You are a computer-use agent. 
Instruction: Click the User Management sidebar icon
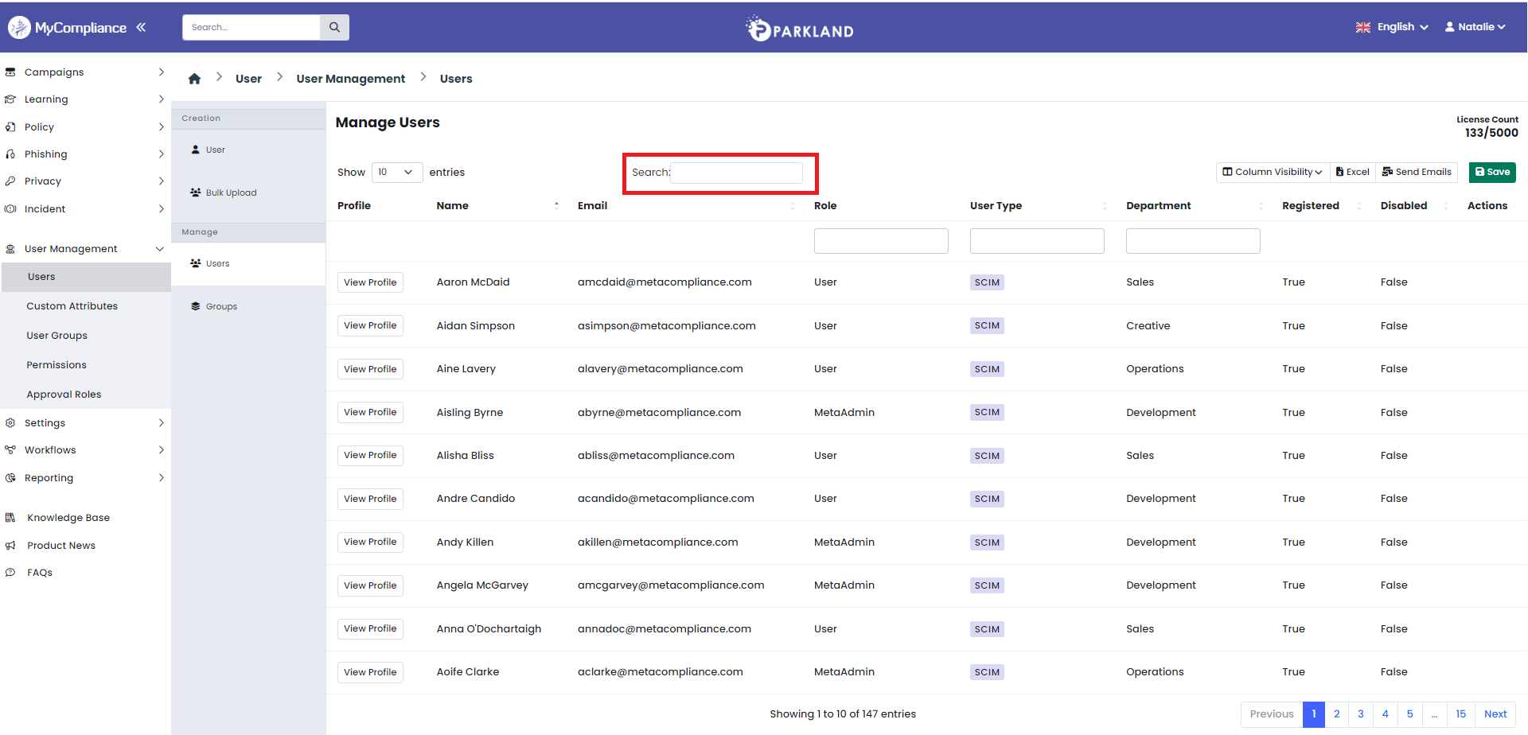click(x=10, y=249)
